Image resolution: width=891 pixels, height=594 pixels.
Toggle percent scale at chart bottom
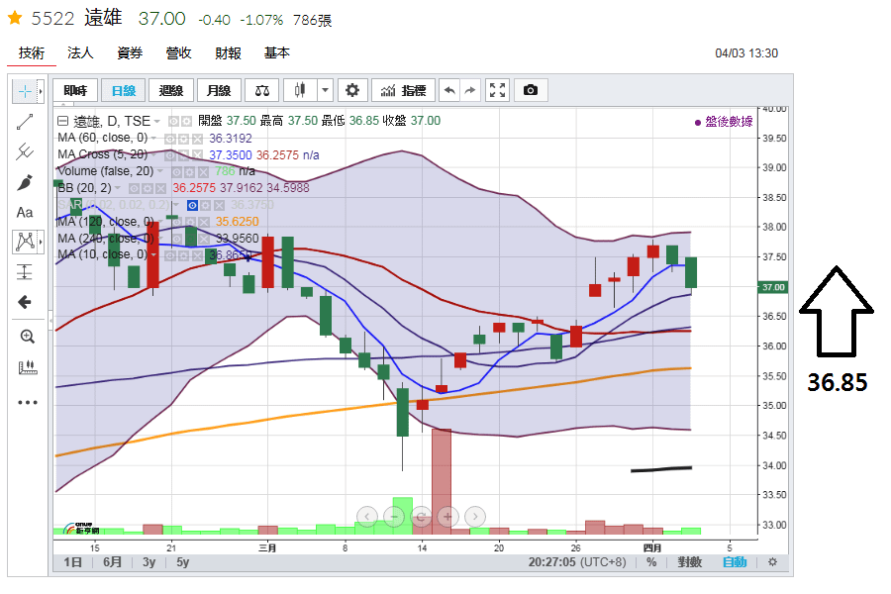pyautogui.click(x=651, y=562)
